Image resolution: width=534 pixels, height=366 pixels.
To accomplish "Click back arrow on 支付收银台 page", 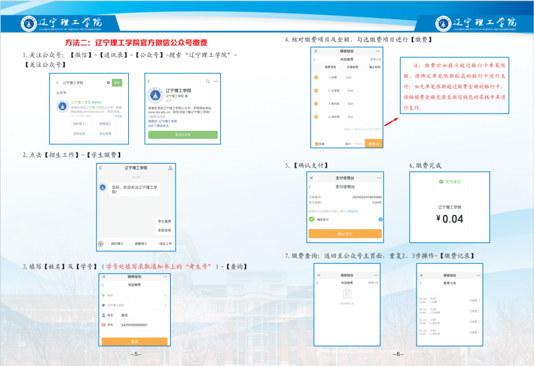I will tap(310, 187).
